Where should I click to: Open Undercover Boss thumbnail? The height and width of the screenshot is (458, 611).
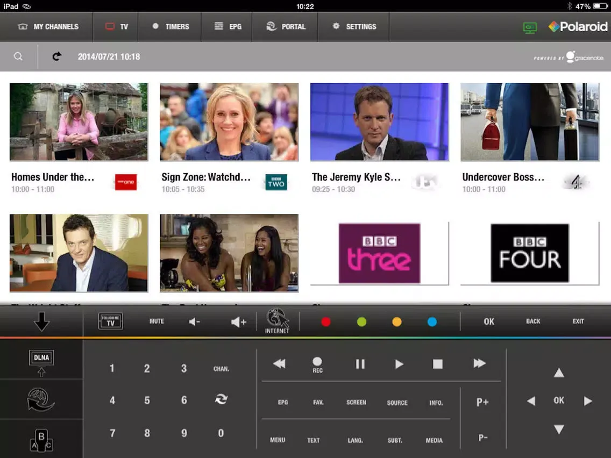(530, 121)
